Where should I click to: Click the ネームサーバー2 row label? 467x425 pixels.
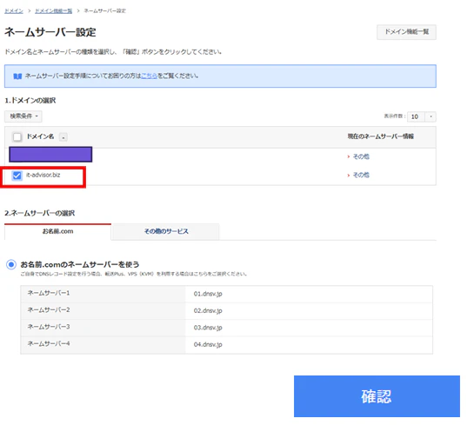pyautogui.click(x=49, y=310)
